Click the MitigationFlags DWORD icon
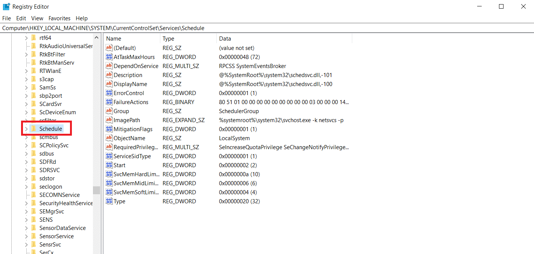This screenshot has height=254, width=534. click(109, 129)
